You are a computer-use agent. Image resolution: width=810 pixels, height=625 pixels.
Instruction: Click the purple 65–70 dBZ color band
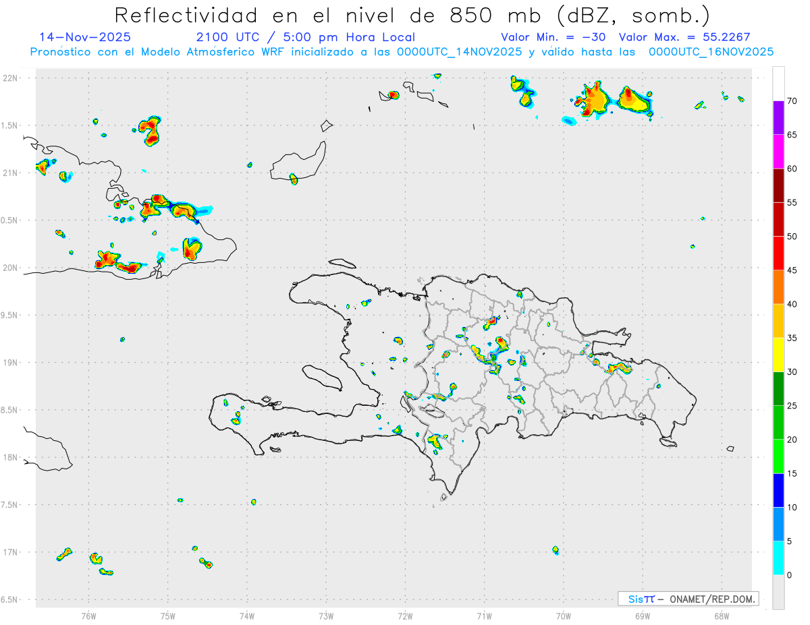coord(778,118)
